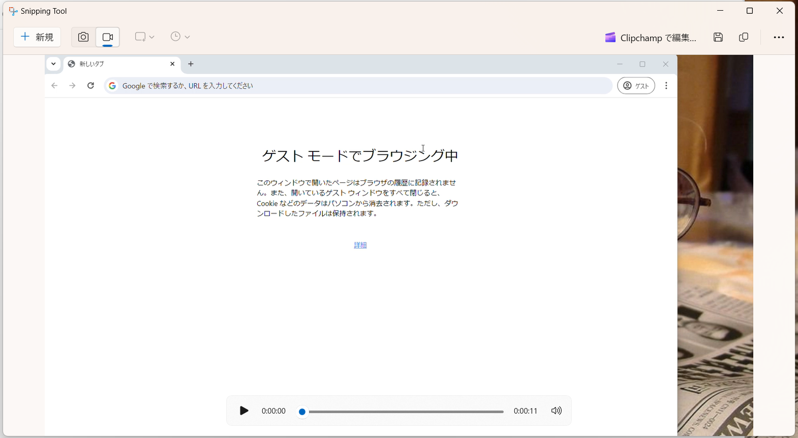Save the recording with the save icon

pyautogui.click(x=718, y=37)
